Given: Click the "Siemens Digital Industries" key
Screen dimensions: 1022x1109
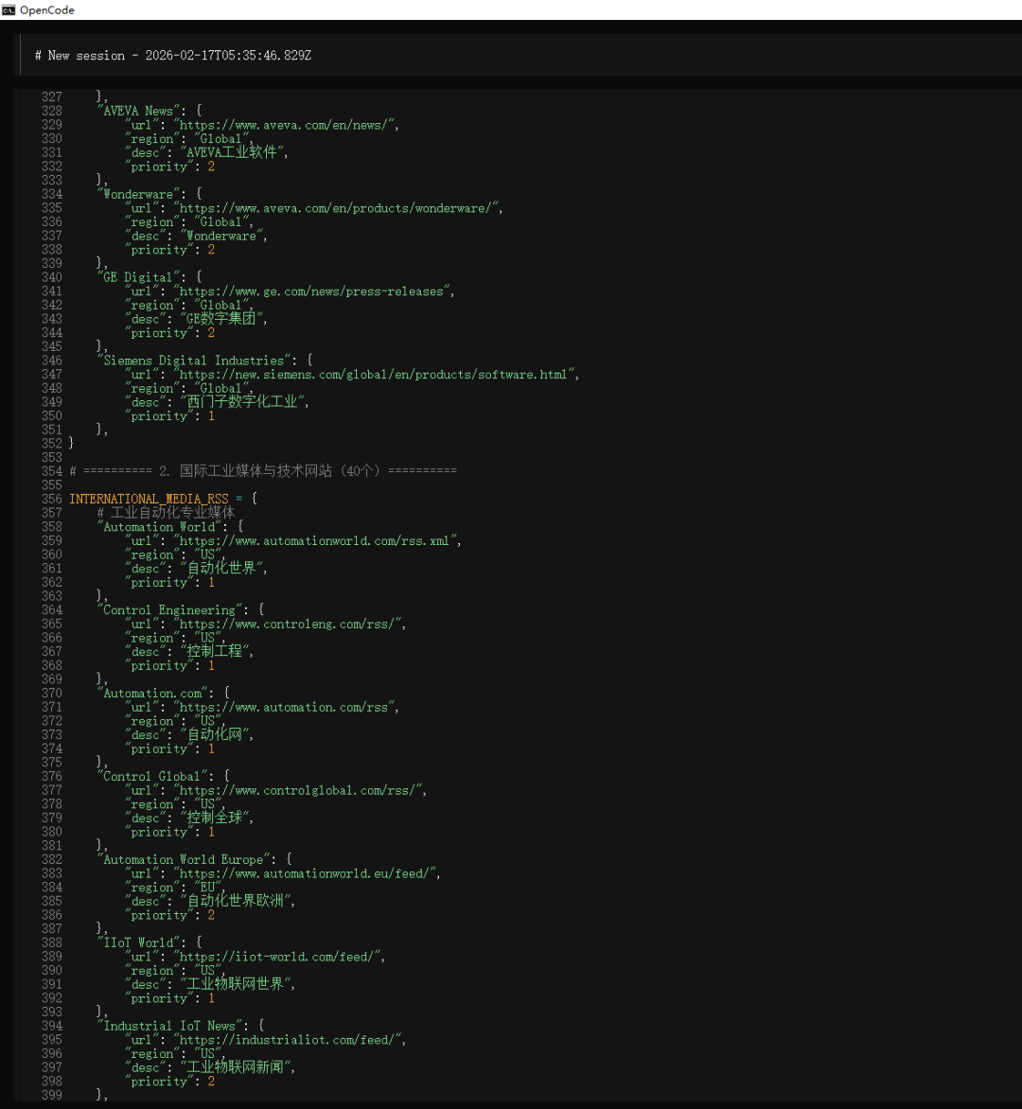Looking at the screenshot, I should point(194,361).
